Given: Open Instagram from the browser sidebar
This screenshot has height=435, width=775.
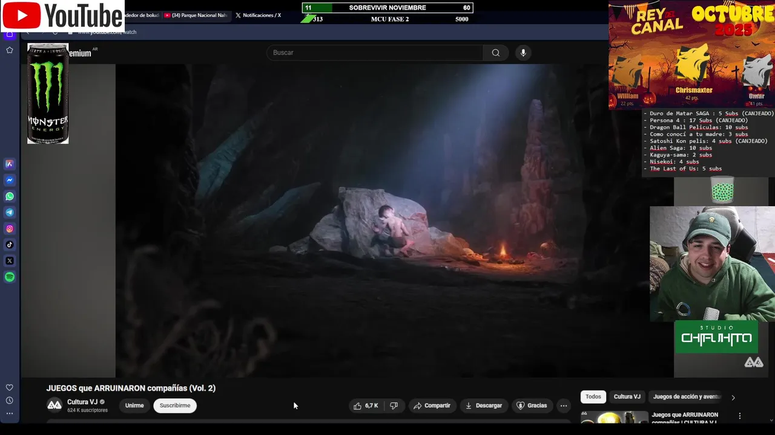Looking at the screenshot, I should click(x=10, y=228).
